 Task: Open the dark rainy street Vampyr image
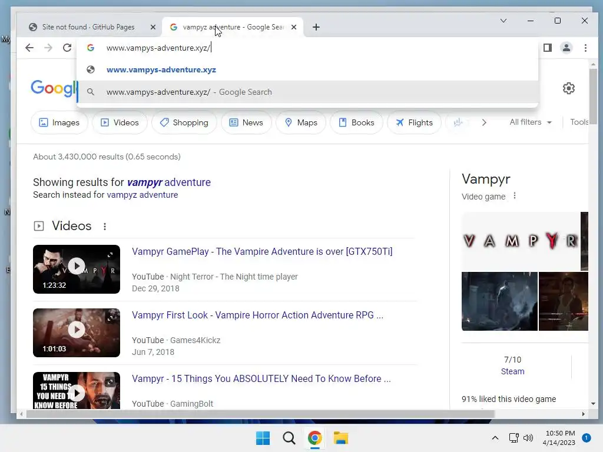click(x=499, y=301)
